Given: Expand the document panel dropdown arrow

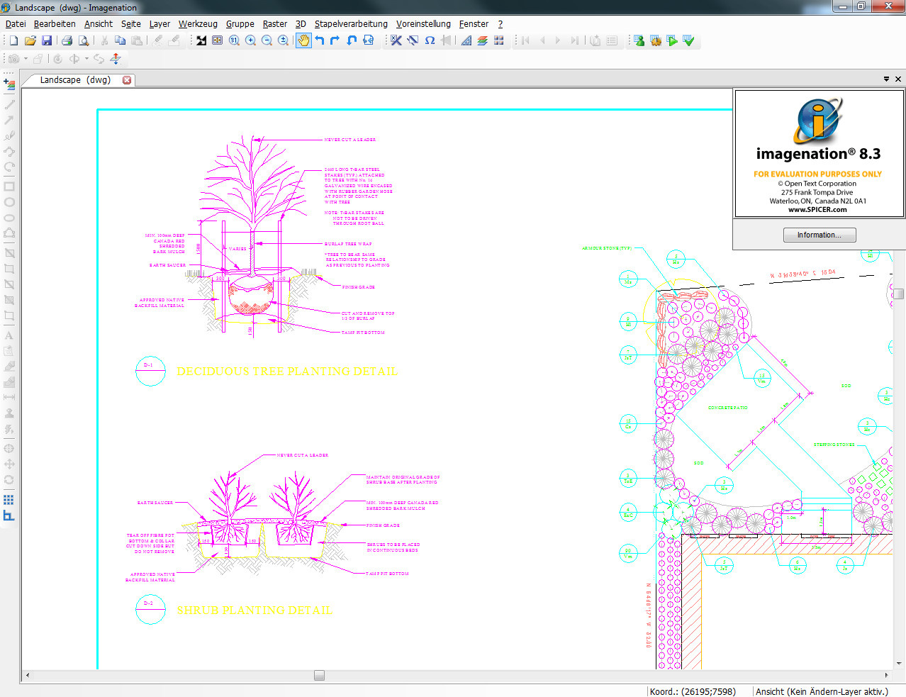Looking at the screenshot, I should (x=886, y=79).
